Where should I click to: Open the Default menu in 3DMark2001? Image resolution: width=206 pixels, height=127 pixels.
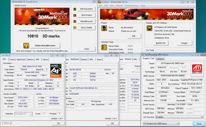point(119,5)
